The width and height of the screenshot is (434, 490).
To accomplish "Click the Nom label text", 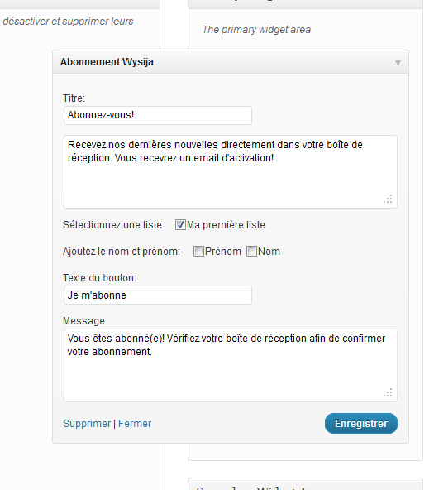I will [x=269, y=252].
